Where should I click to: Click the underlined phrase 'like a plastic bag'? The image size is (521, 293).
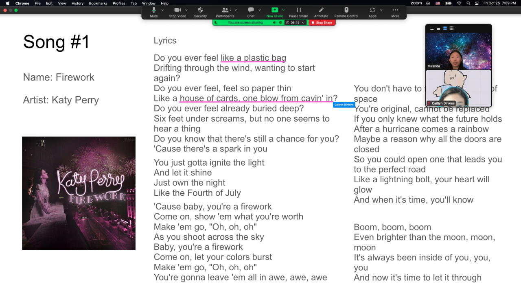253,58
